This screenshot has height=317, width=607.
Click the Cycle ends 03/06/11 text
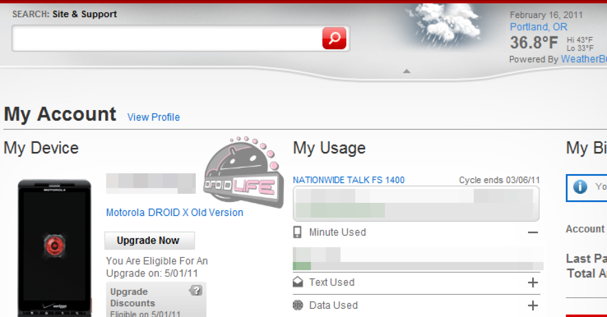coord(499,180)
